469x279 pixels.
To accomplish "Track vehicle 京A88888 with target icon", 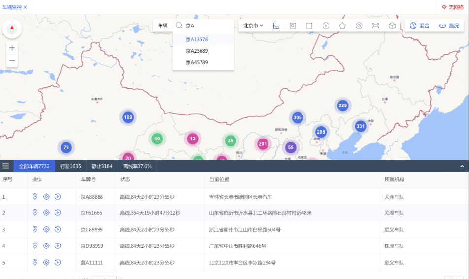I will [46, 197].
